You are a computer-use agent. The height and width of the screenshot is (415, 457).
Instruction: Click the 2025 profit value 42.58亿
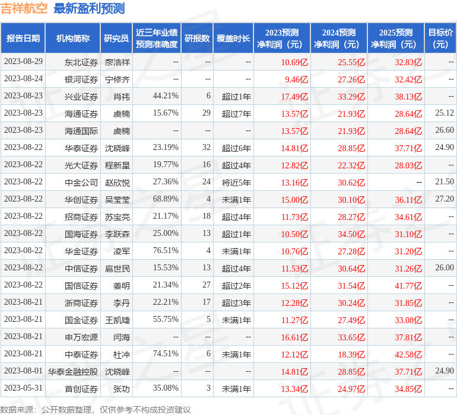(x=408, y=355)
